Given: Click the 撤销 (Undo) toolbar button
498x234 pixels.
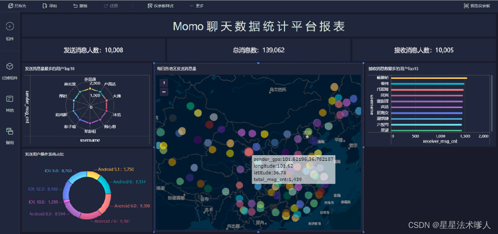Looking at the screenshot, I should [80, 6].
